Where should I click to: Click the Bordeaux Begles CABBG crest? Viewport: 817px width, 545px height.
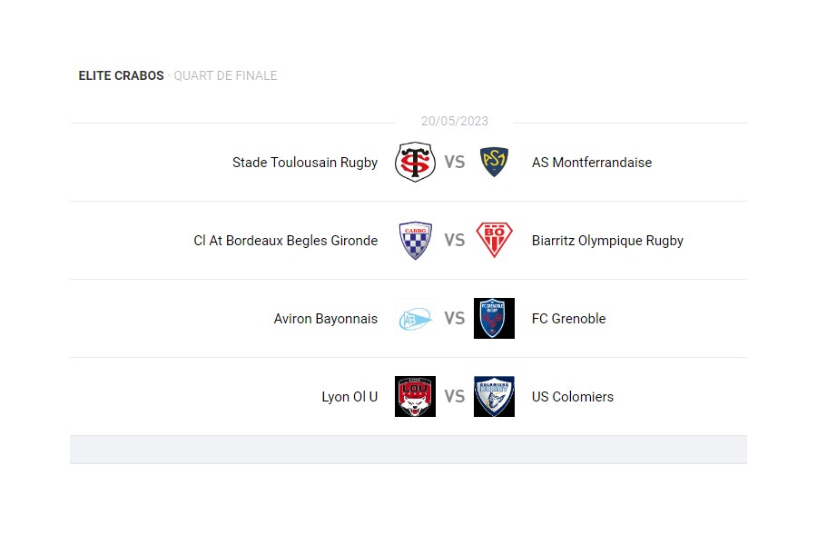[415, 241]
